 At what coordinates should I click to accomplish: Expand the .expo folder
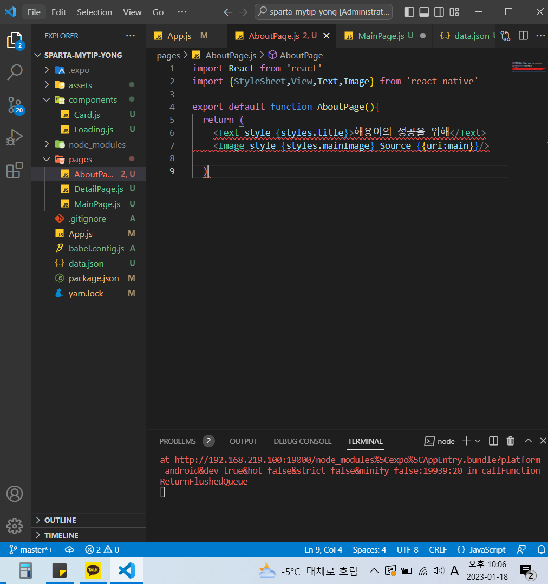(x=88, y=70)
